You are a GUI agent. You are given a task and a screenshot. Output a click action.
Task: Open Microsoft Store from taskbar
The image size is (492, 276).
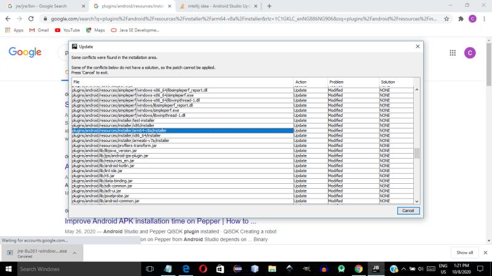coord(220,269)
